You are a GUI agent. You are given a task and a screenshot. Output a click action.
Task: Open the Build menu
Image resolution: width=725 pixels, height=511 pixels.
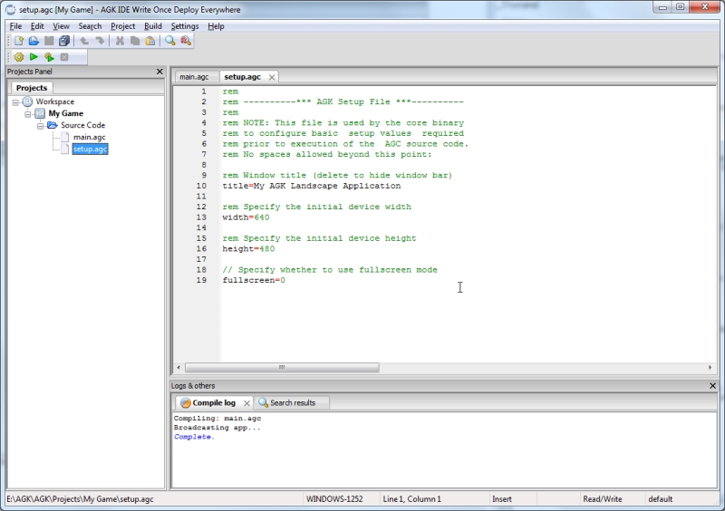pos(153,26)
